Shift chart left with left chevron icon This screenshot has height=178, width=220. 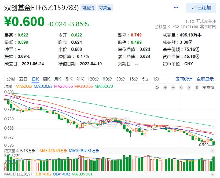[181, 88]
